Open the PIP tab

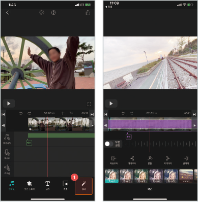[x=65, y=186]
